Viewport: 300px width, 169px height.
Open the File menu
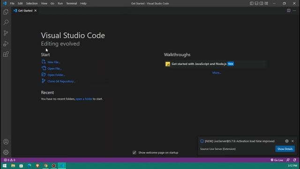12,3
